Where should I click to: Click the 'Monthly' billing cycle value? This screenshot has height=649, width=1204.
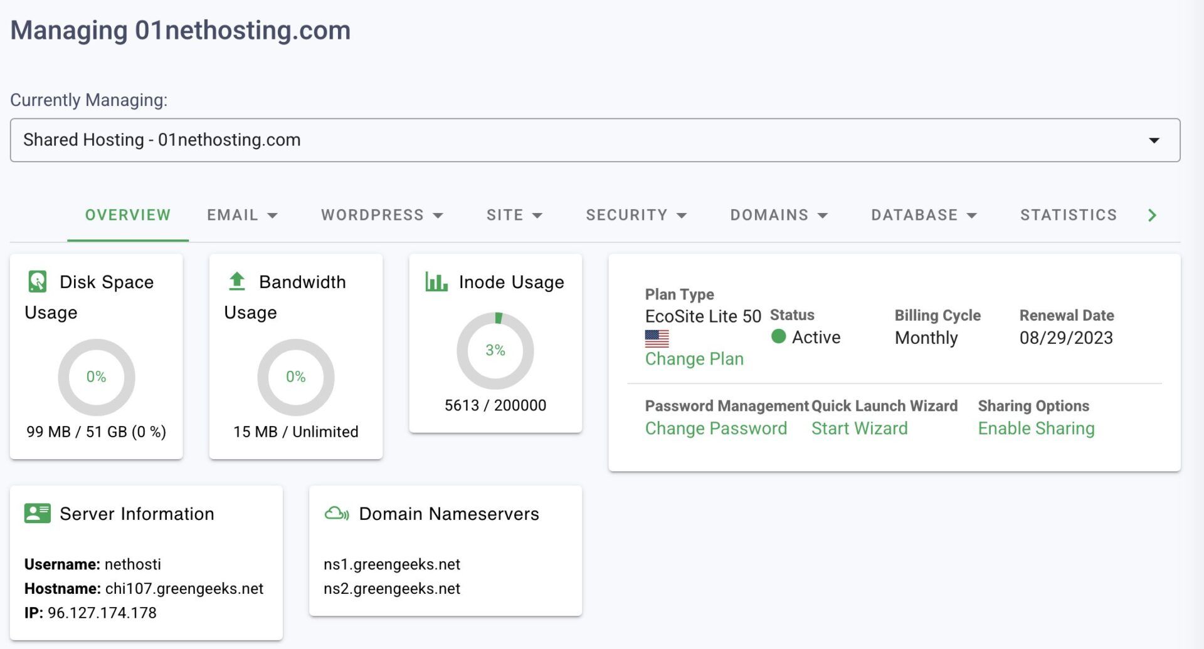(x=926, y=338)
